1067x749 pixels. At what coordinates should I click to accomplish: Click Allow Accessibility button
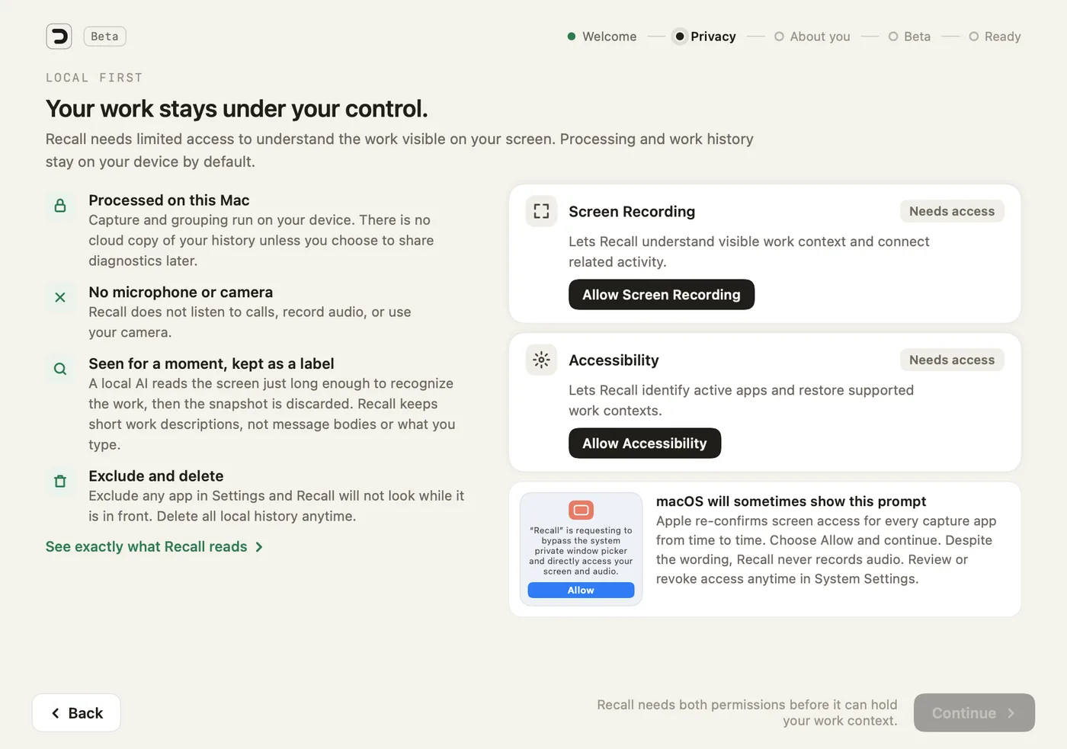(645, 443)
